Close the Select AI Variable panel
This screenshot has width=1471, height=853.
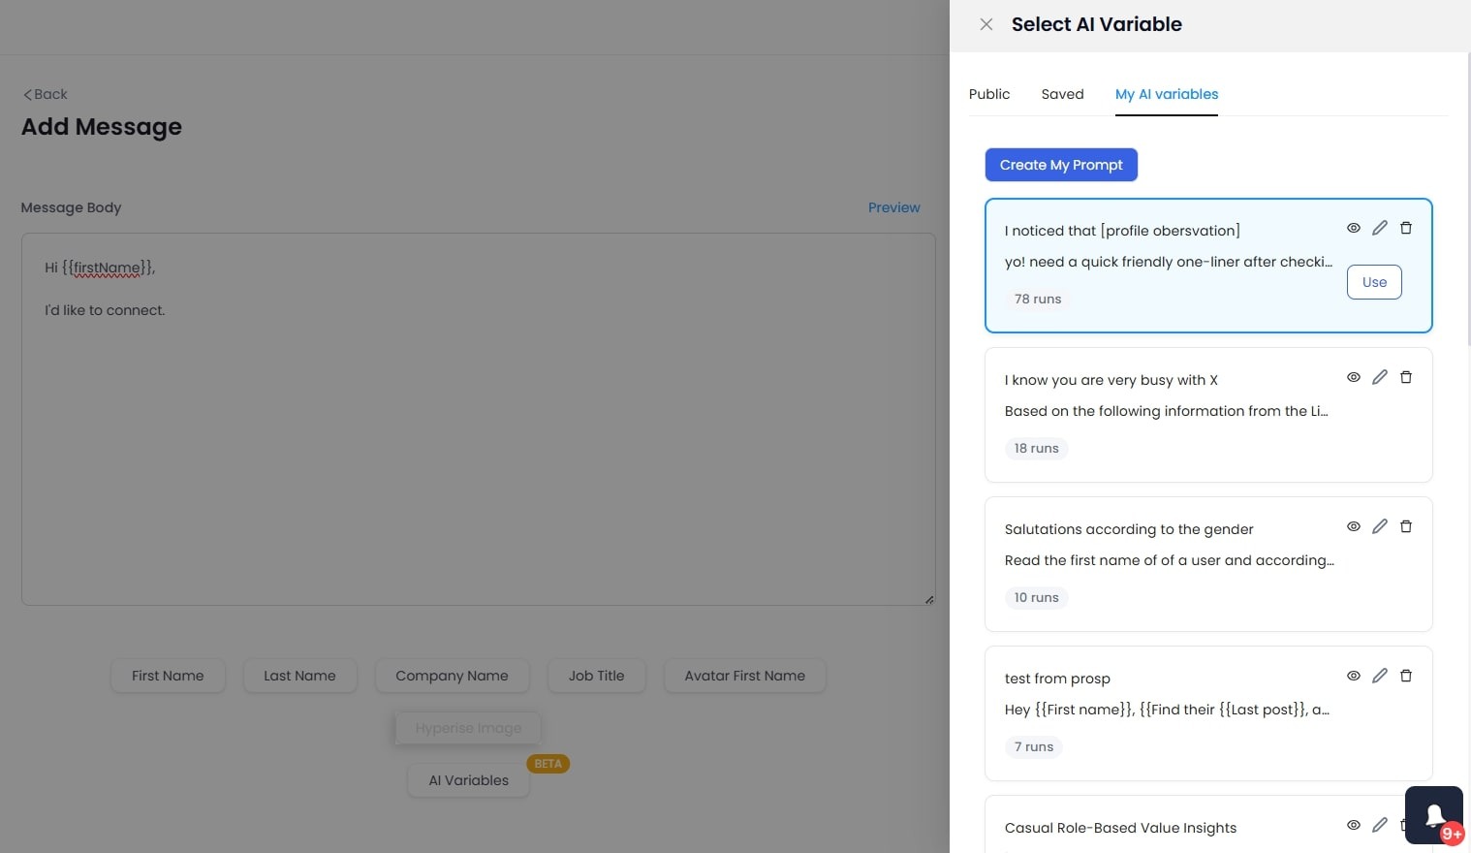point(986,23)
